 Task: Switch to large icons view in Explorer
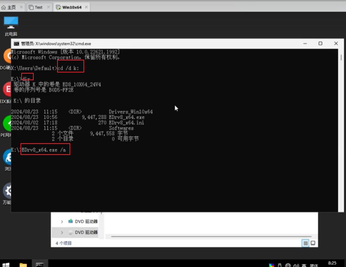click(313, 243)
